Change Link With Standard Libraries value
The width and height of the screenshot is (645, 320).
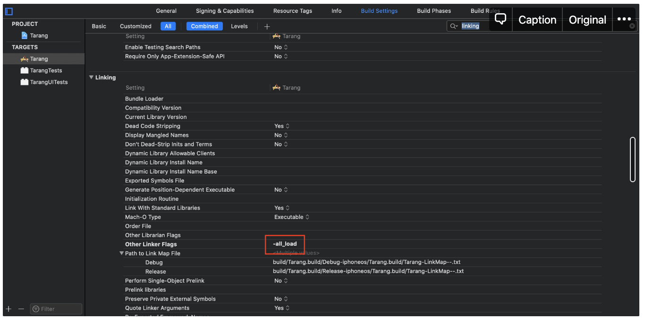coord(282,208)
